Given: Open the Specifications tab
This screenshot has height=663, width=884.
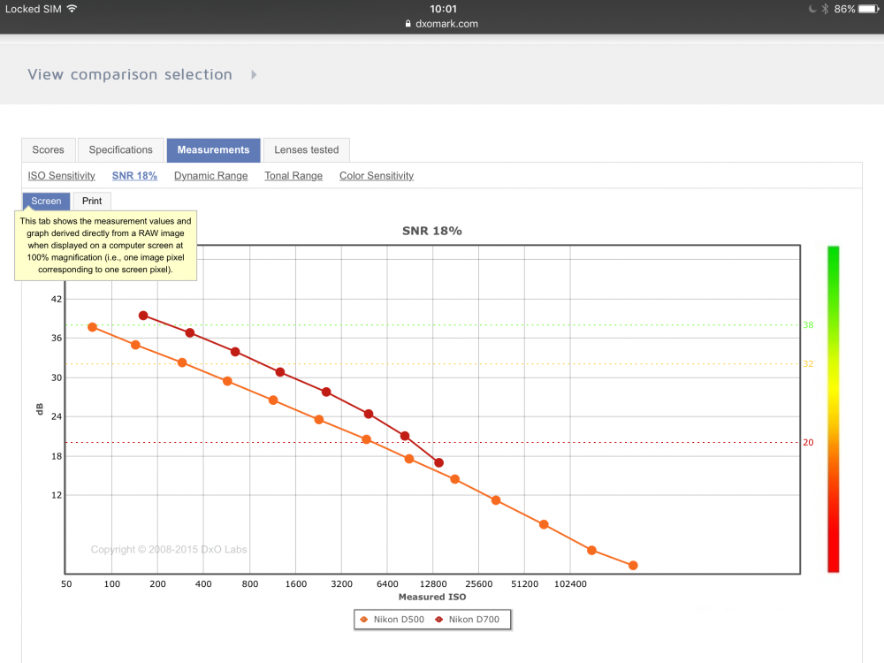Looking at the screenshot, I should click(120, 150).
